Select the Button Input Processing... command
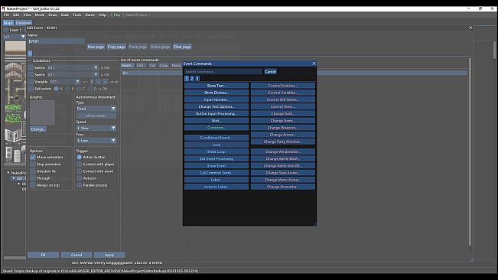The image size is (498, 280). tap(216, 114)
